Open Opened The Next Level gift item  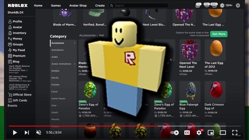190,58
